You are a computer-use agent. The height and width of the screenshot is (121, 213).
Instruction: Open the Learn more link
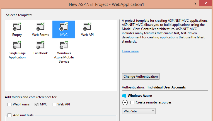point(130,51)
